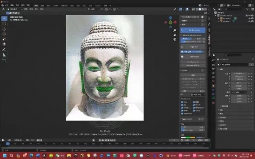The height and width of the screenshot is (159, 255).
Task: Toggle the Jaw model part checkbox
Action: [183, 105]
